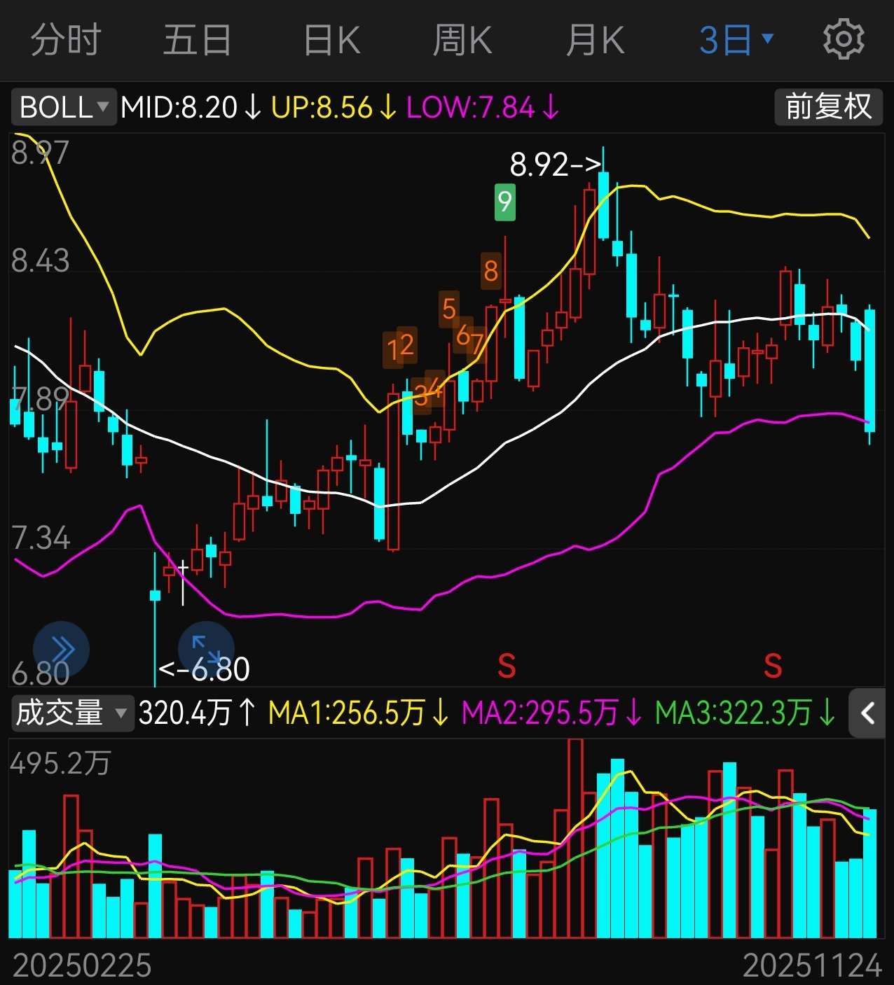This screenshot has height=985, width=894.
Task: Tap the MA1:256.5万 volume average
Action: [x=358, y=713]
